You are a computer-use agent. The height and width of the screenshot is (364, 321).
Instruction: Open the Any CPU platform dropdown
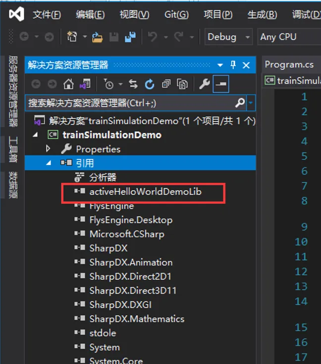[x=289, y=37]
